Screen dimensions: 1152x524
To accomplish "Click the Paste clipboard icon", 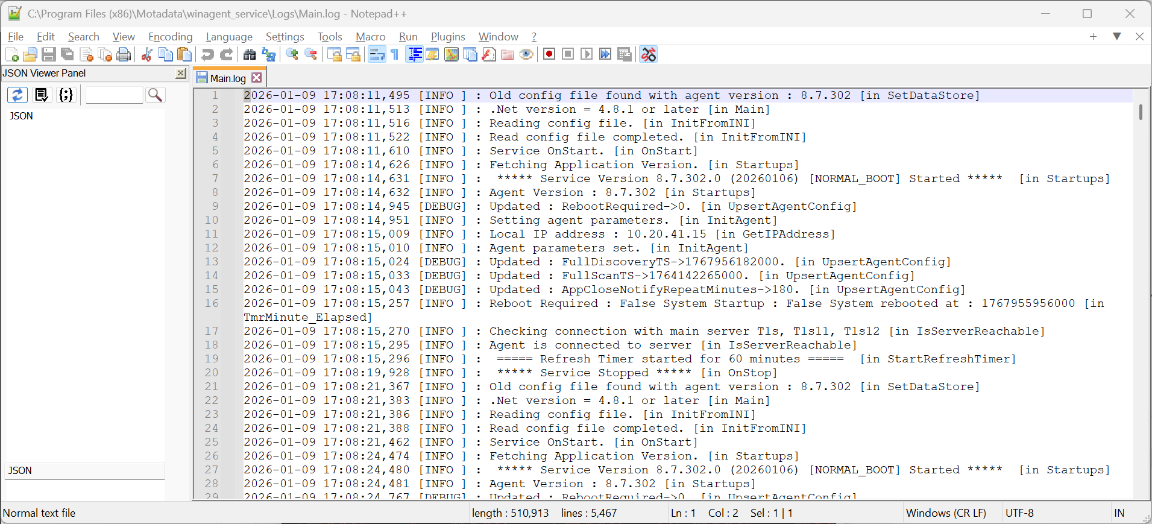I will (x=184, y=55).
